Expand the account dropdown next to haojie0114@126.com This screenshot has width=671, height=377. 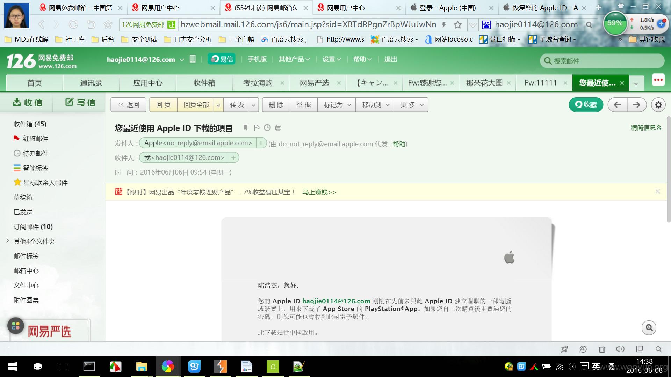pyautogui.click(x=182, y=60)
